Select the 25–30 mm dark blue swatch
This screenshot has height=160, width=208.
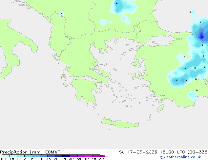tap(66, 156)
